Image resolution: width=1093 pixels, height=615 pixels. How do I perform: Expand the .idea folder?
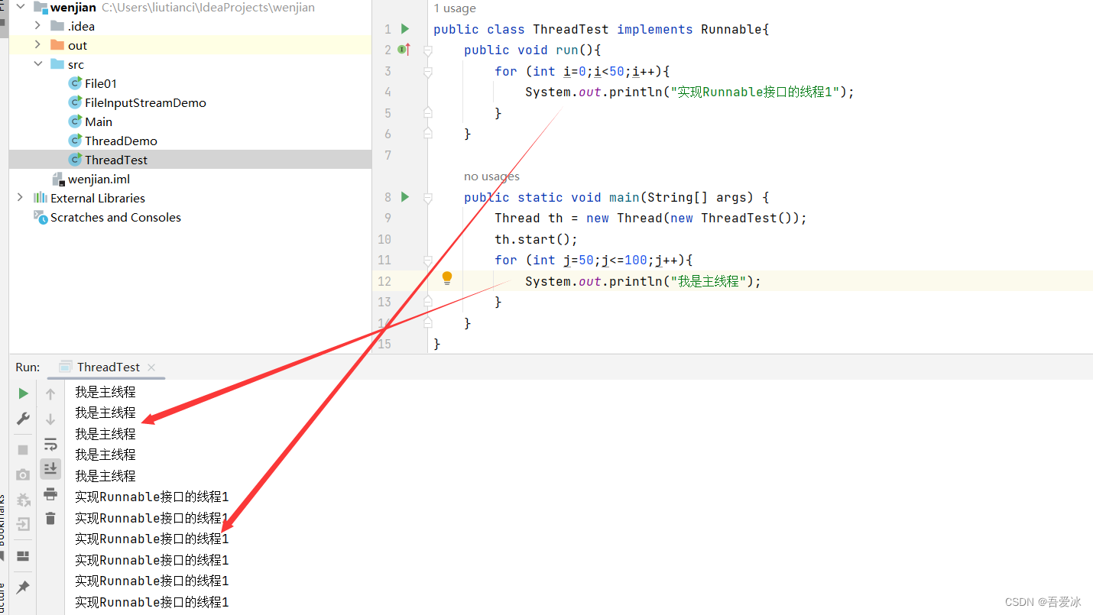(37, 26)
